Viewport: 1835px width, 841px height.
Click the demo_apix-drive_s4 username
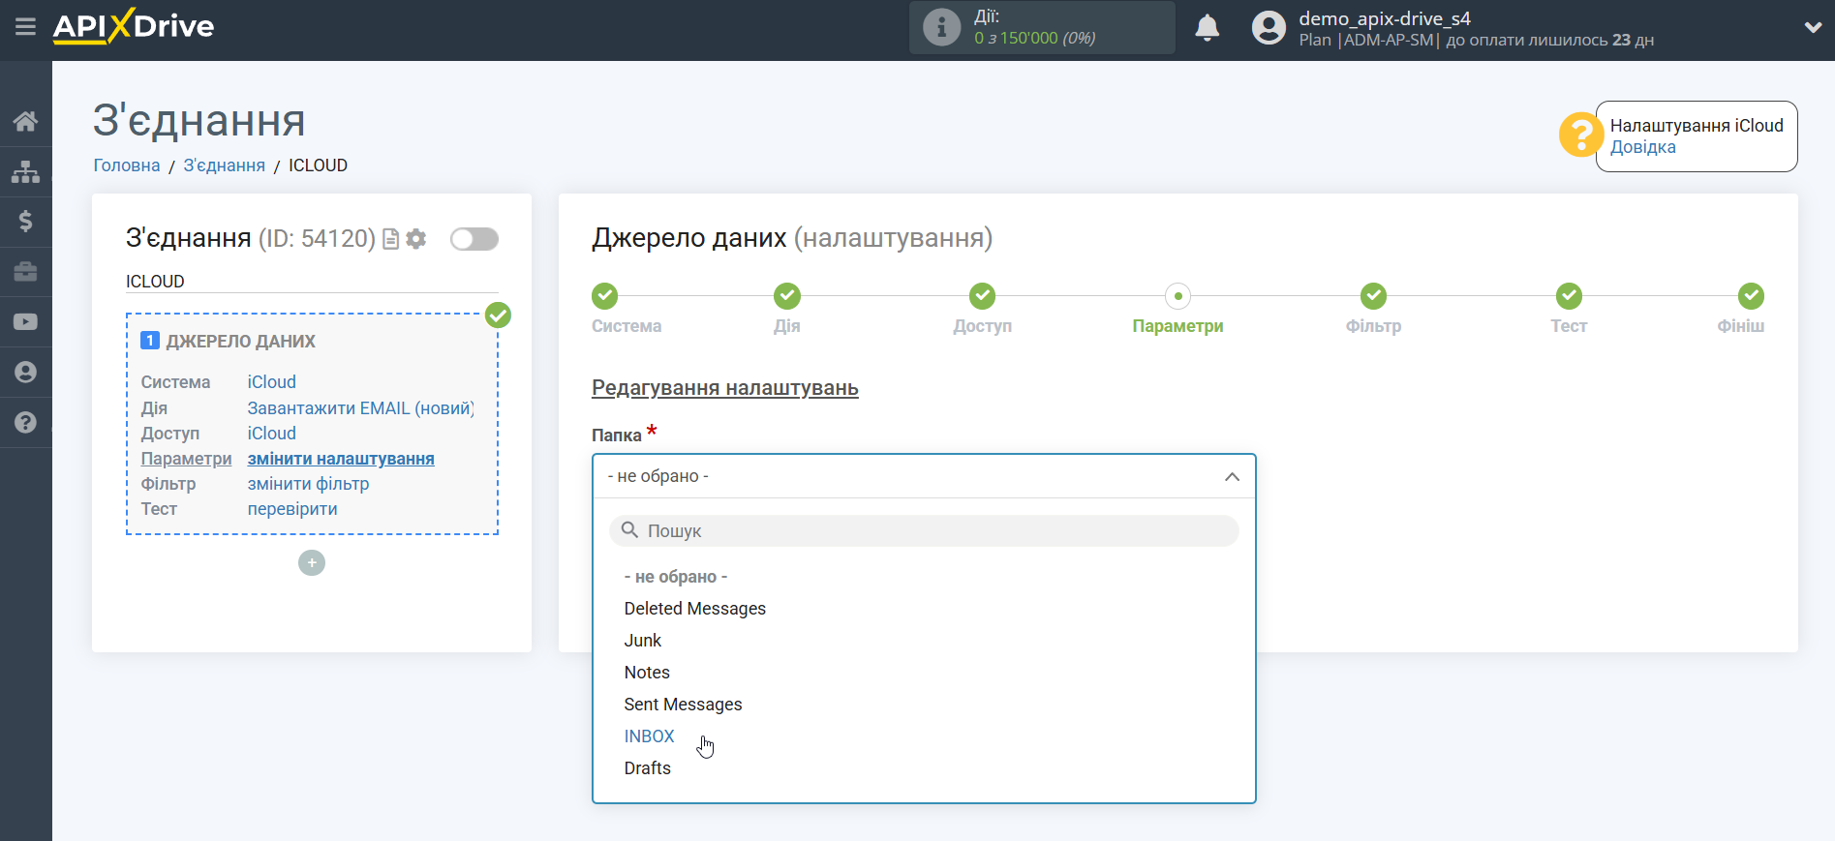pyautogui.click(x=1384, y=18)
